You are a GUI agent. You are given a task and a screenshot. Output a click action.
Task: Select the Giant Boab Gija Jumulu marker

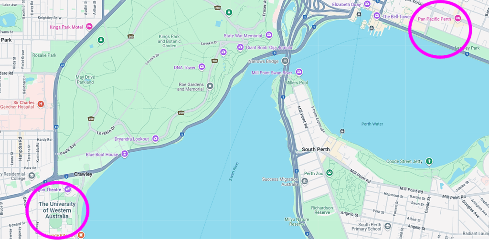(x=240, y=47)
